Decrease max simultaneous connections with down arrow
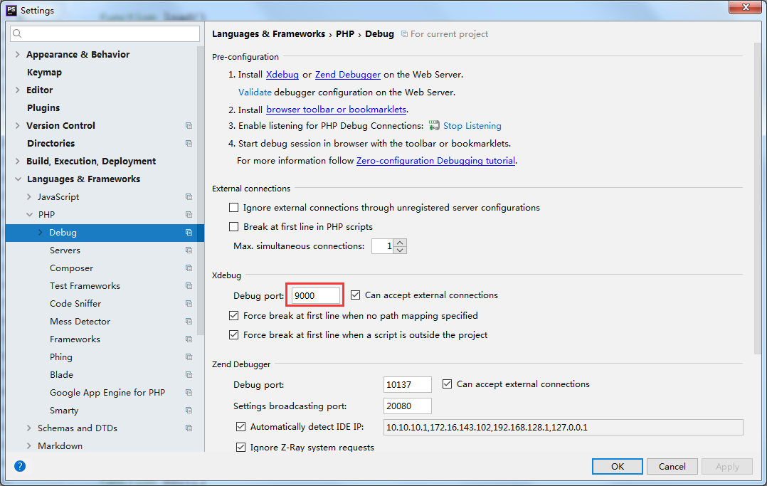The image size is (767, 486). click(x=400, y=250)
